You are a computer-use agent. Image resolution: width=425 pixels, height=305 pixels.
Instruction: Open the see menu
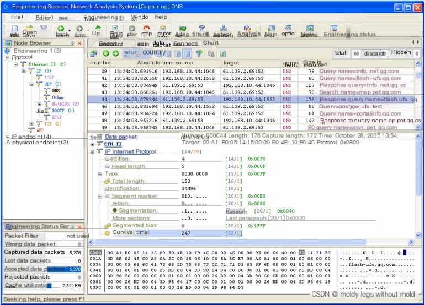tap(63, 18)
